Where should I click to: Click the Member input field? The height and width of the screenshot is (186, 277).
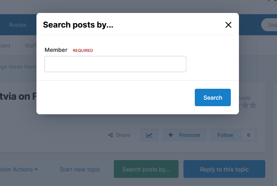[x=115, y=64]
